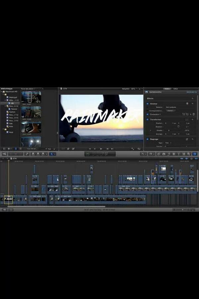
Task: Click the Rotation dial control
Action: pos(178,127)
